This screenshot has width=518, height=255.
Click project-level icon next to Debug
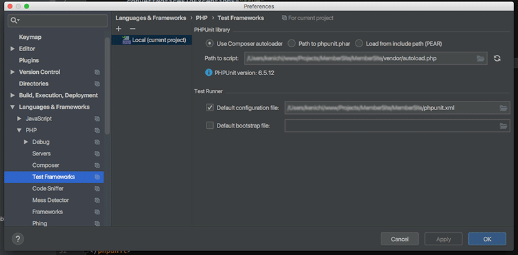click(97, 142)
